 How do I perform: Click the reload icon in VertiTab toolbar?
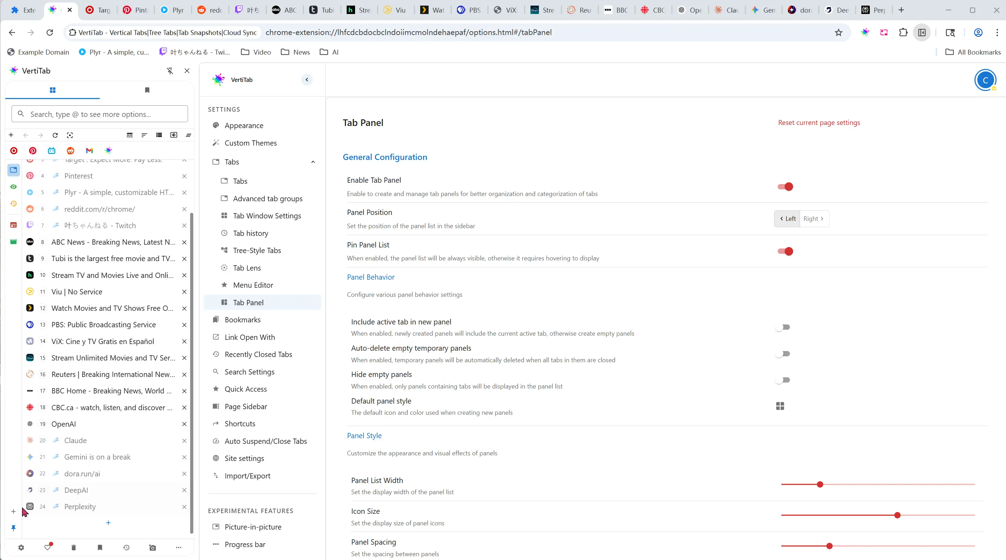(x=55, y=135)
